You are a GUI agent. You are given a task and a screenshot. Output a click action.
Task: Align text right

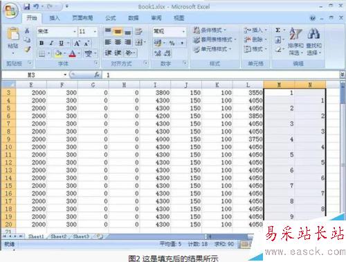[127, 42]
